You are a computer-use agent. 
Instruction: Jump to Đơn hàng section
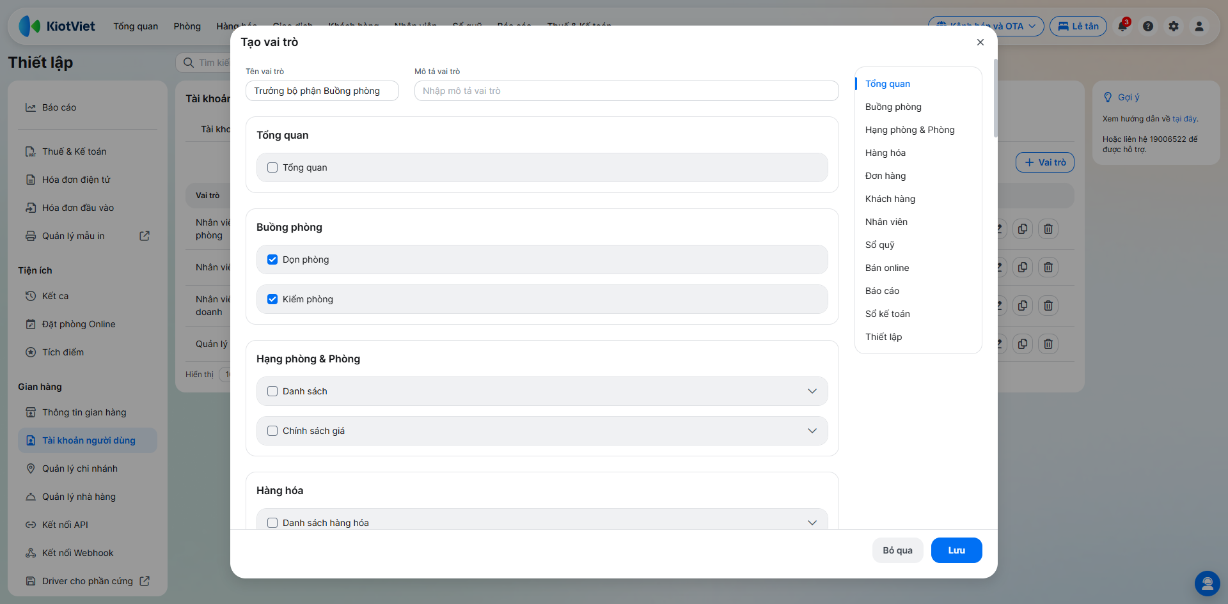pos(886,176)
